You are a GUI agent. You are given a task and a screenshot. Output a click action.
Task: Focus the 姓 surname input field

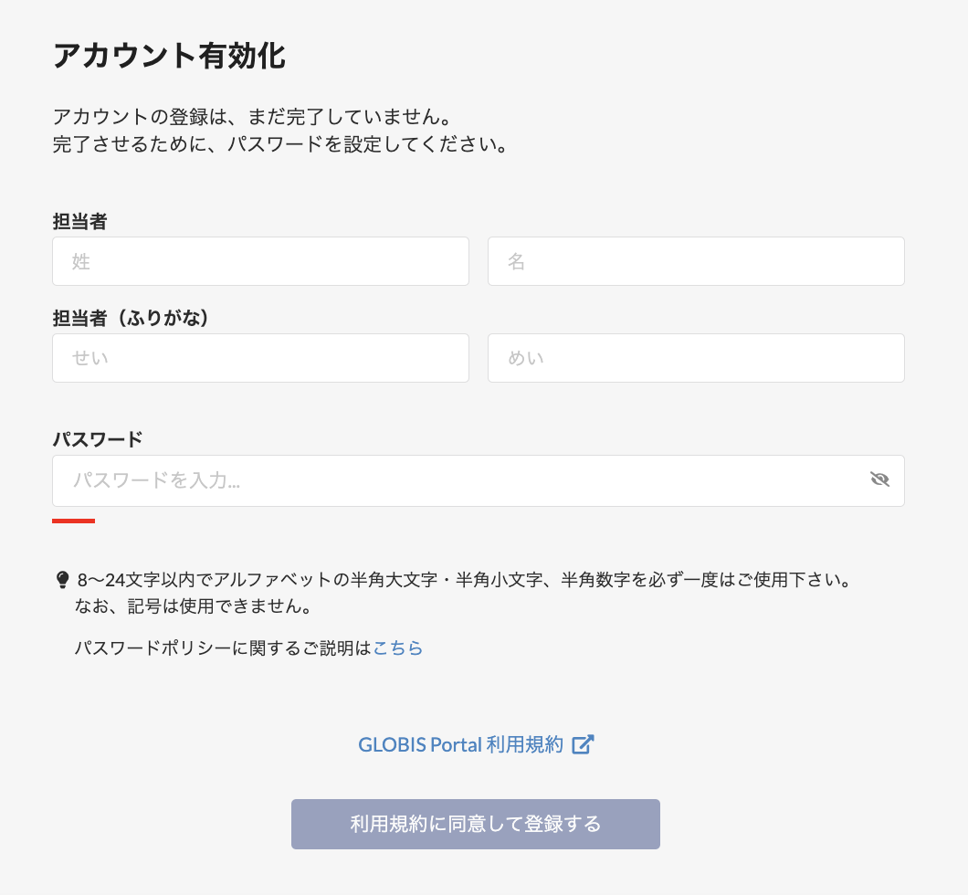pyautogui.click(x=260, y=261)
